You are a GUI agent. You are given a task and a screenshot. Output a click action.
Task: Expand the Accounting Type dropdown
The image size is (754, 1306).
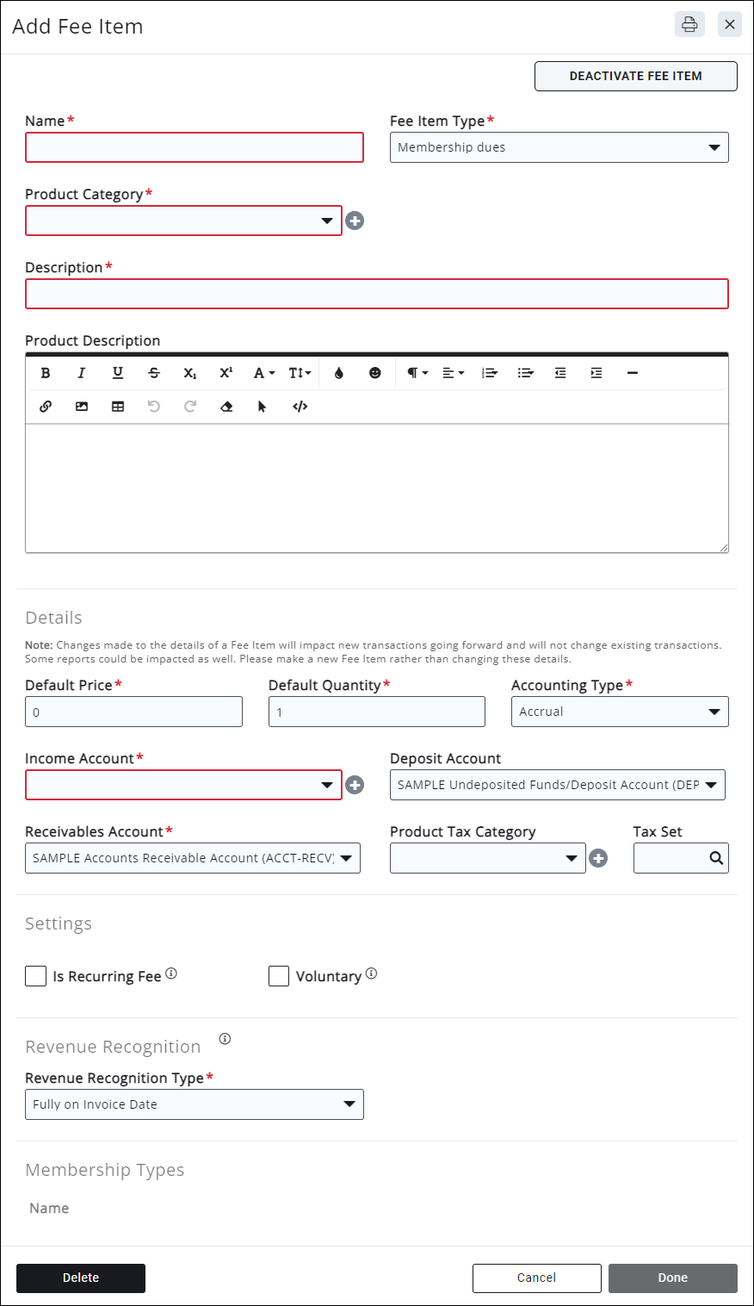pos(620,712)
